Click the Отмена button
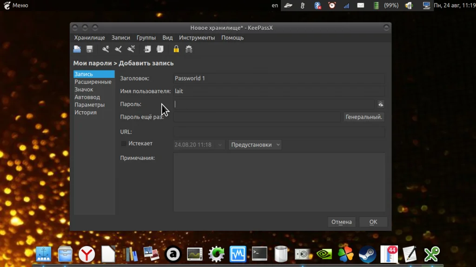 click(x=341, y=222)
